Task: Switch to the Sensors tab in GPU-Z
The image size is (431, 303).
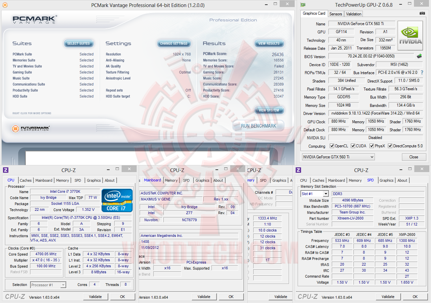Action: point(335,14)
